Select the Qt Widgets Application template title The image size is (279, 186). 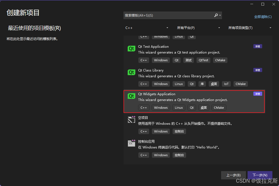[x=157, y=94]
